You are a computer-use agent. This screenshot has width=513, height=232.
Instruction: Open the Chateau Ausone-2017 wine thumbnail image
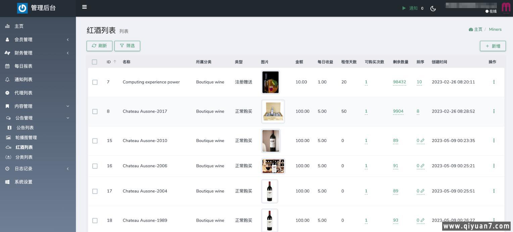coord(273,111)
